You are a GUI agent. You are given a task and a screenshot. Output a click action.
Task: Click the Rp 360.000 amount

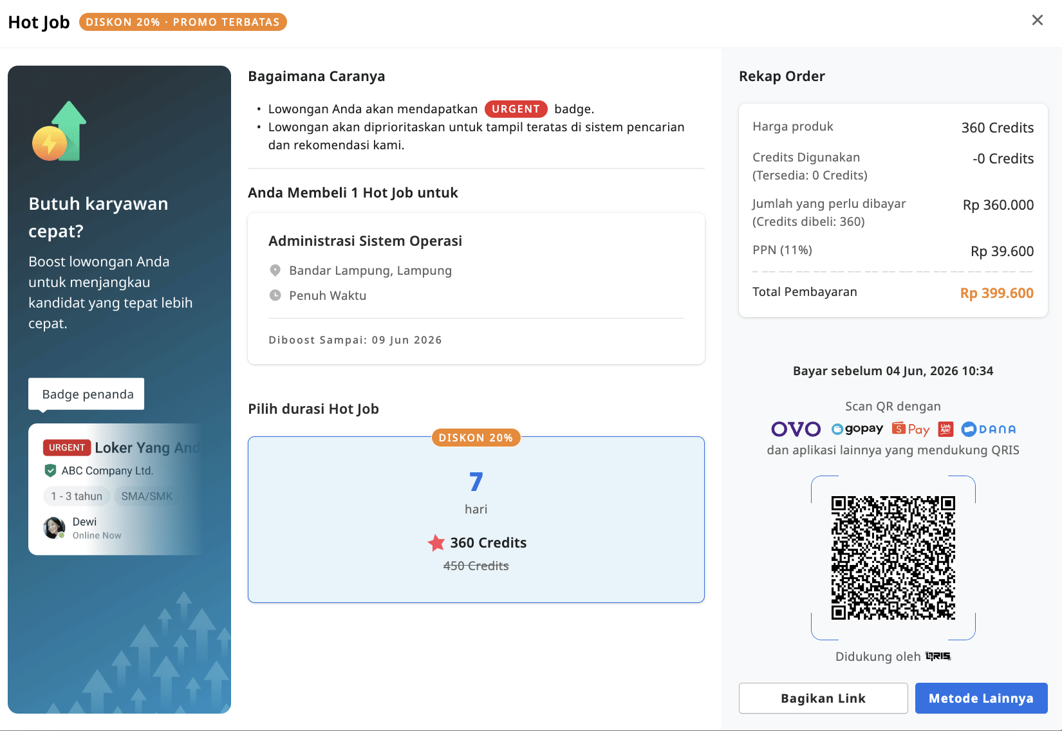click(x=998, y=205)
